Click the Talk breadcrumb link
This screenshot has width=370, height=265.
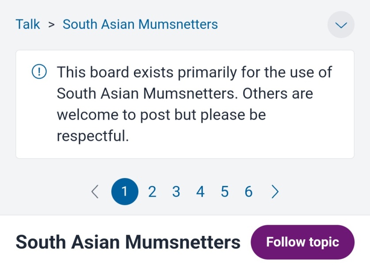[28, 24]
